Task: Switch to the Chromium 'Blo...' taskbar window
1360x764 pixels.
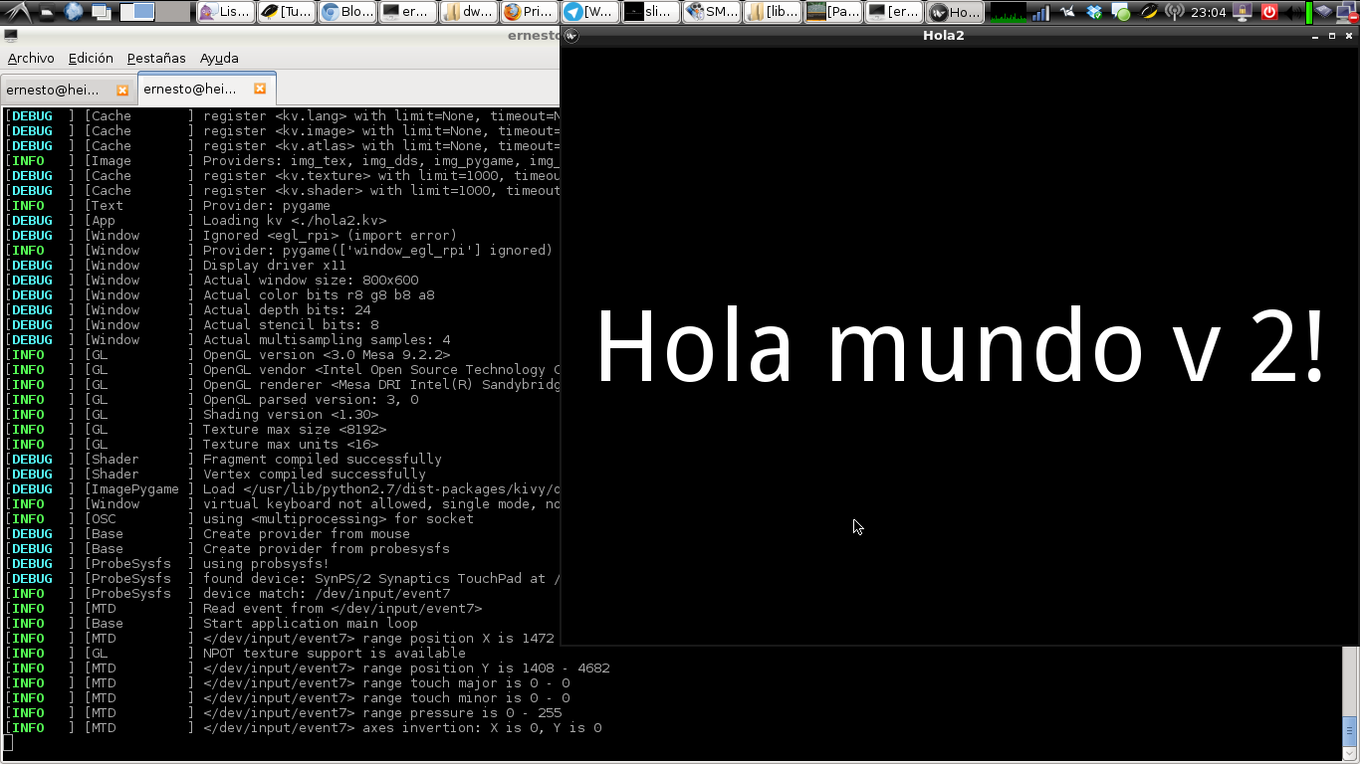Action: 347,12
